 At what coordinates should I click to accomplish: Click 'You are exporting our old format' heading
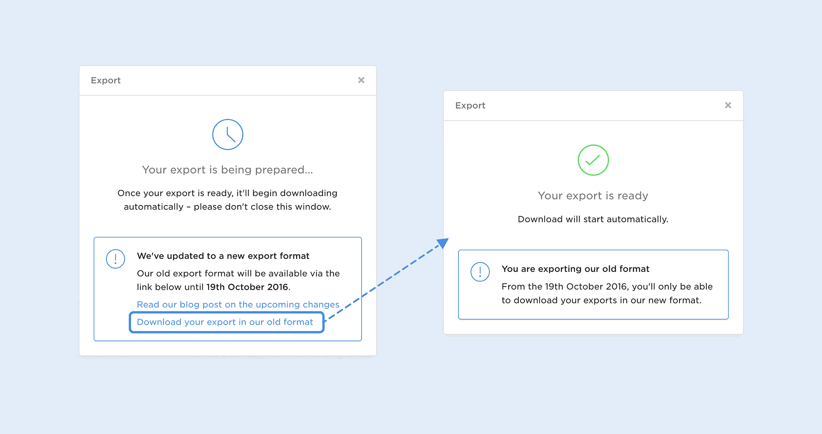[575, 269]
